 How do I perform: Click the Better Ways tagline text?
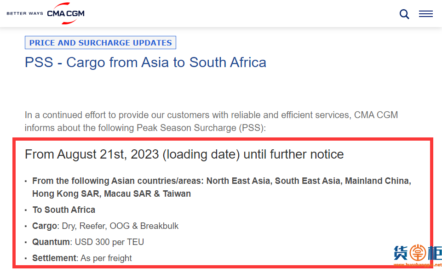[x=25, y=13]
